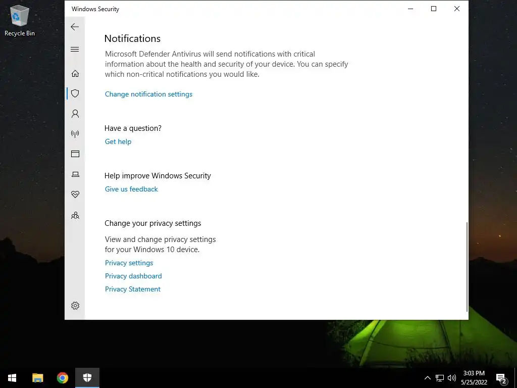Click 'Have a question?' heading
Screen dimensions: 517x388
133,128
